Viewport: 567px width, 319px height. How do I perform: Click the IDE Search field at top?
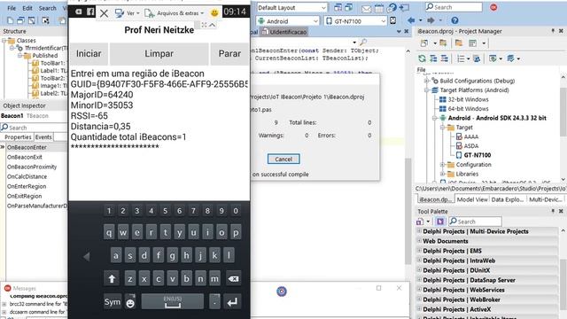(454, 7)
